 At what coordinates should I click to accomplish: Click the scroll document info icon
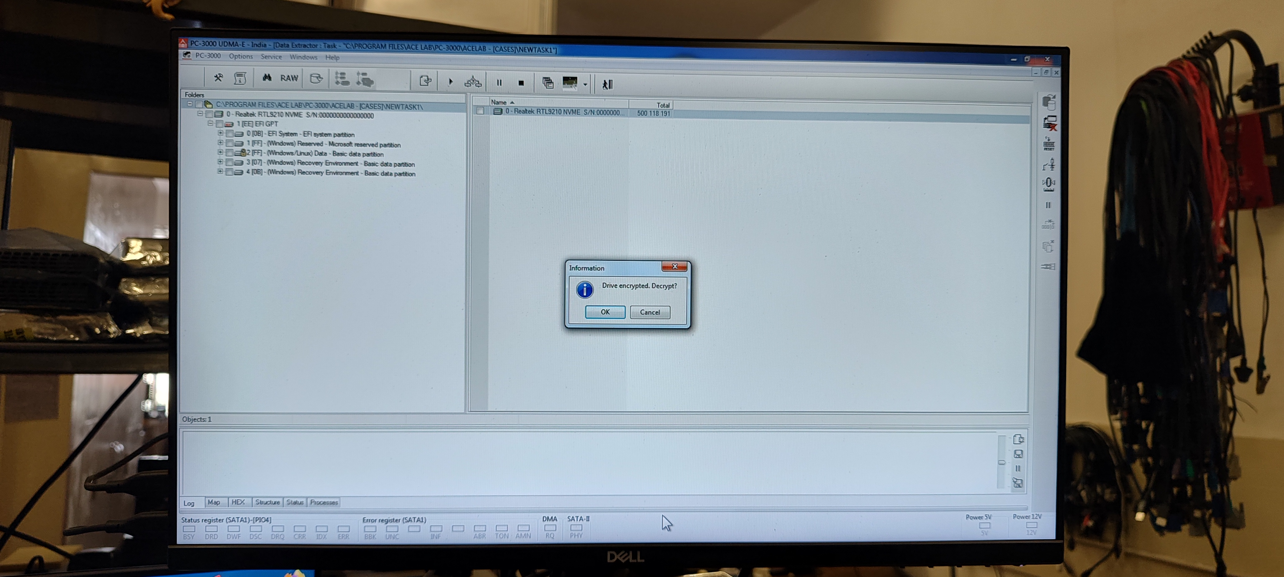click(x=240, y=78)
